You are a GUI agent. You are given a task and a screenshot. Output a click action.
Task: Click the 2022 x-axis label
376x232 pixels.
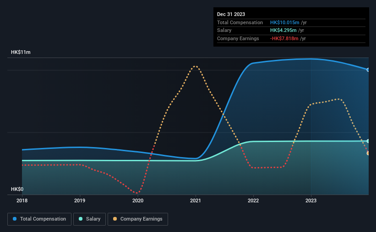coord(253,200)
